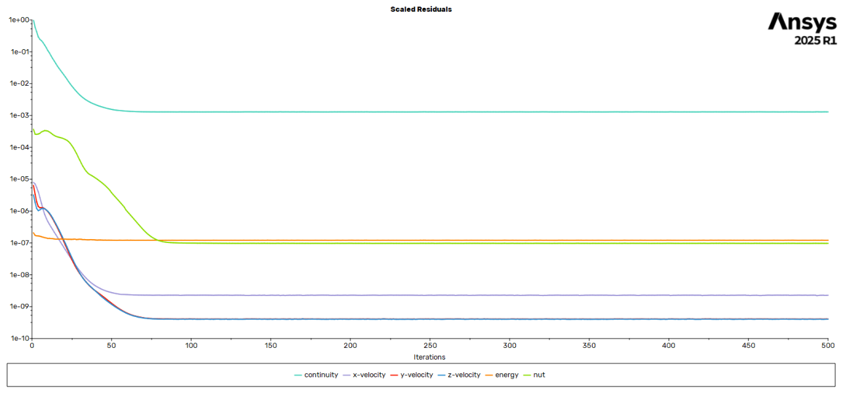Click the '1e-06' y-axis tick label
The width and height of the screenshot is (843, 393).
pos(18,212)
